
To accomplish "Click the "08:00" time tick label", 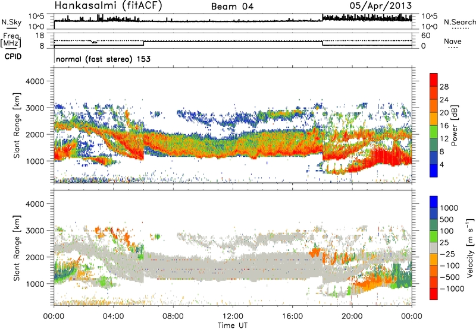I will click(x=173, y=317).
